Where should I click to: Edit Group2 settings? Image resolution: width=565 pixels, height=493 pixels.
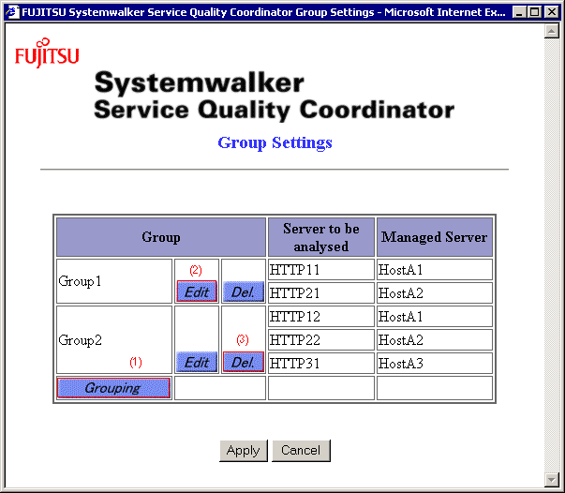[x=197, y=362]
